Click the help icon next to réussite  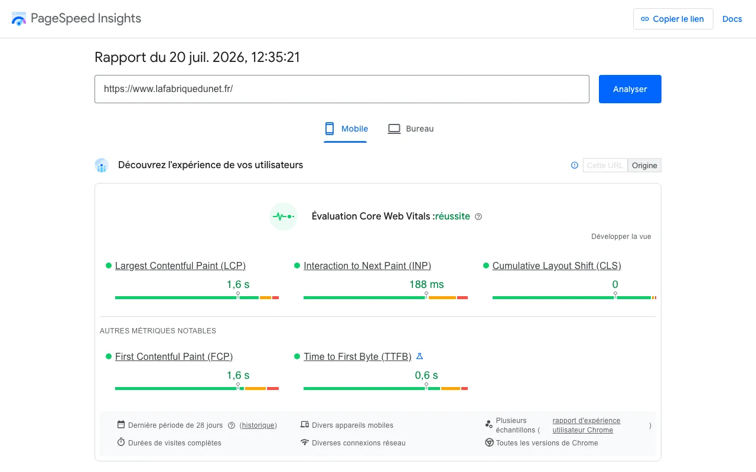(478, 217)
